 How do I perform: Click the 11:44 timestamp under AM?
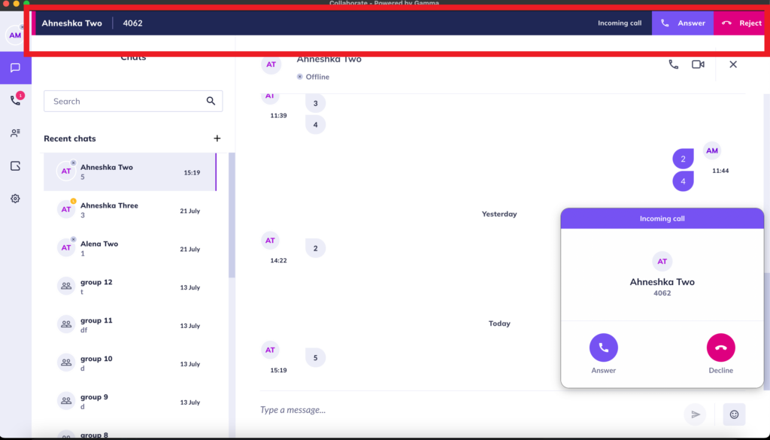click(x=720, y=171)
